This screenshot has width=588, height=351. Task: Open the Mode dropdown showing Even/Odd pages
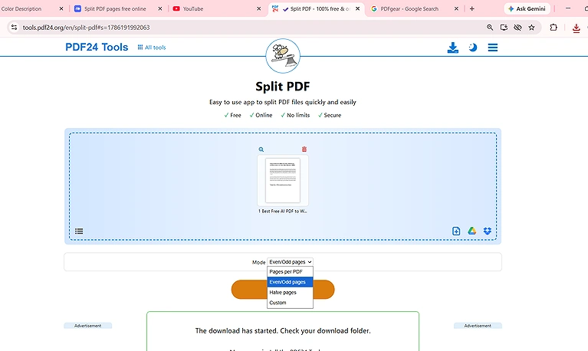pyautogui.click(x=291, y=262)
